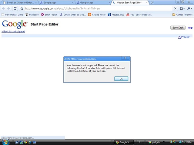
Task: Open the wrench settings menu
Action: (190, 8)
